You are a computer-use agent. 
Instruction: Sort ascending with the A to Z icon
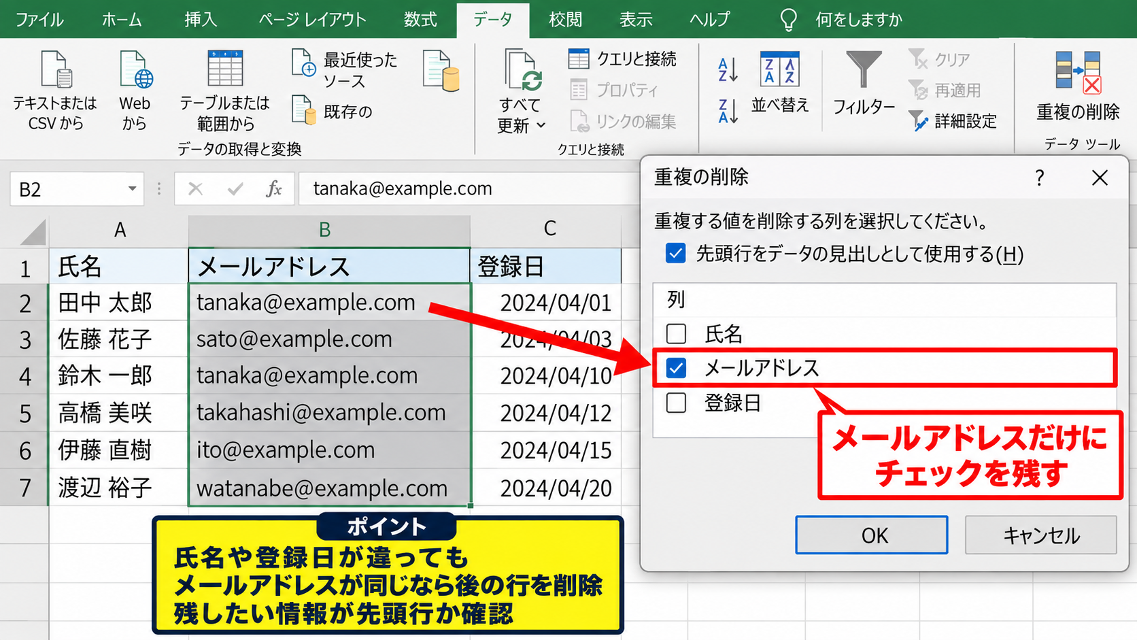coord(728,70)
